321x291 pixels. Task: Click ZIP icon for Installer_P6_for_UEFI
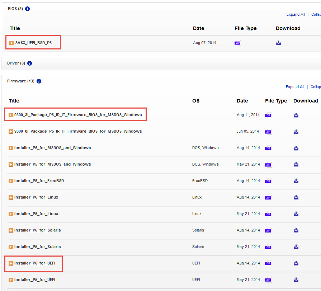[268, 263]
